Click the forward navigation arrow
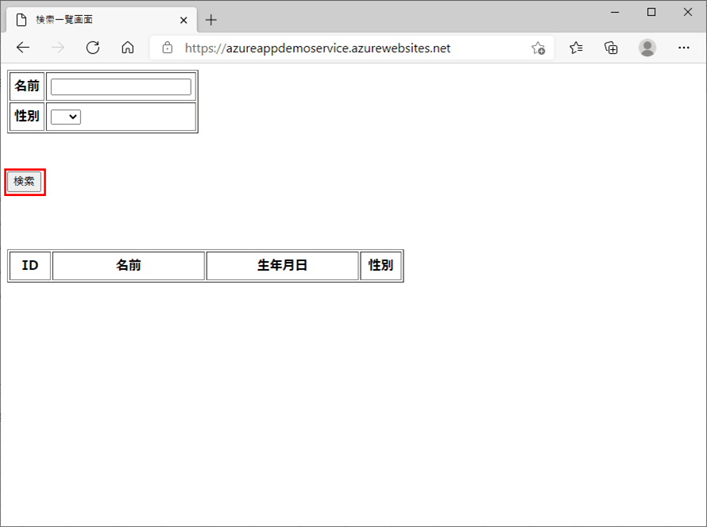Screen dimensions: 707x527 pos(57,48)
